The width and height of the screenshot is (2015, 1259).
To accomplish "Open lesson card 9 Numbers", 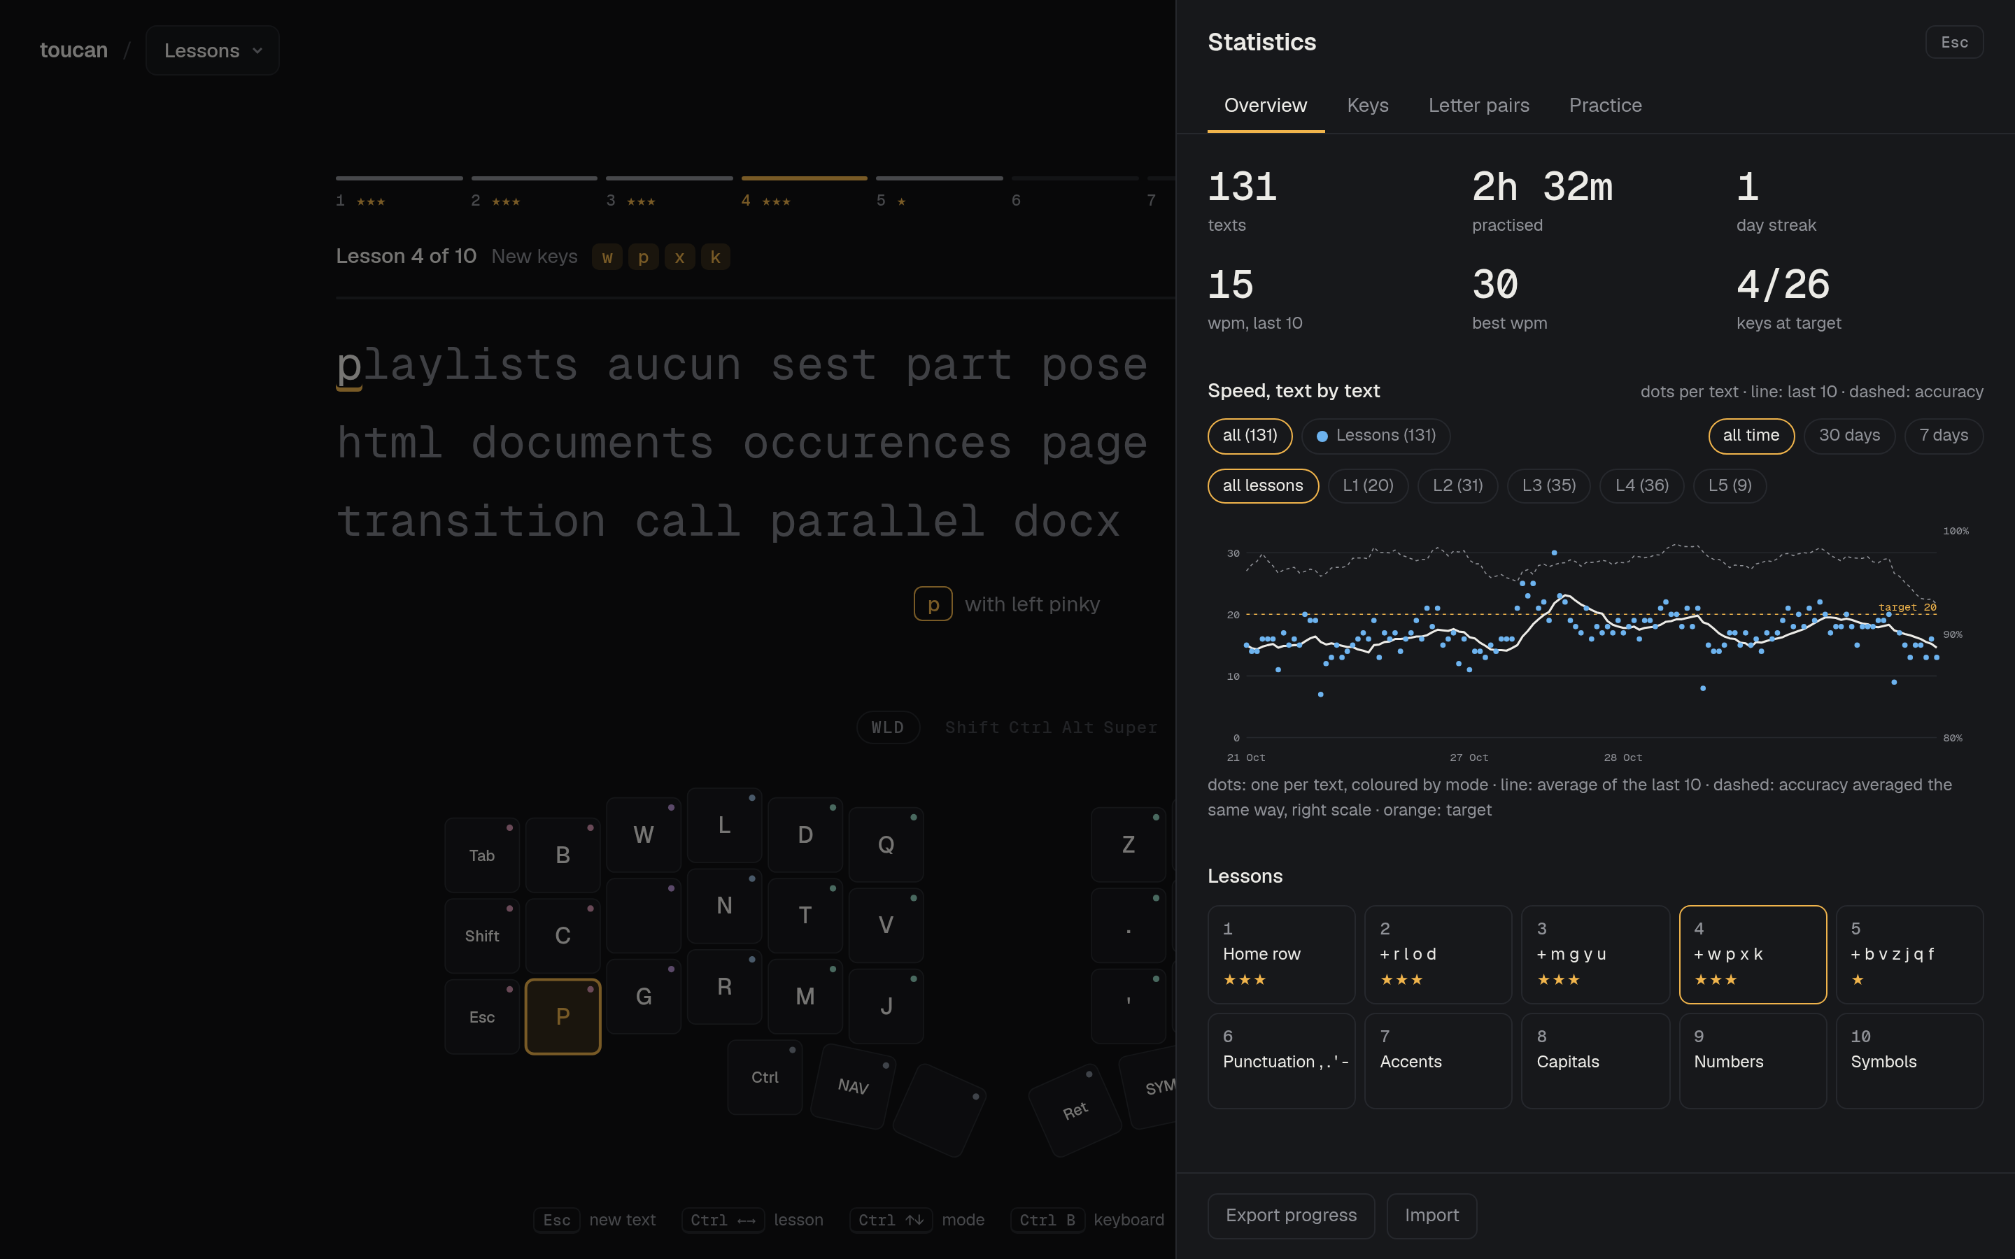I will (1753, 1061).
